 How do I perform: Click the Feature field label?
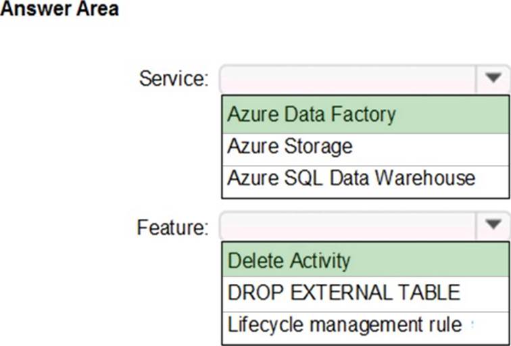pyautogui.click(x=173, y=227)
